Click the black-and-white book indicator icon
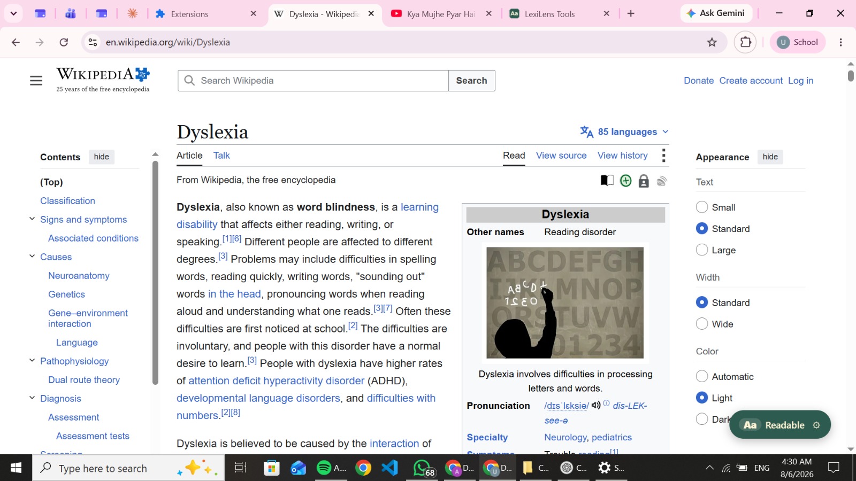Image resolution: width=856 pixels, height=481 pixels. tap(607, 181)
